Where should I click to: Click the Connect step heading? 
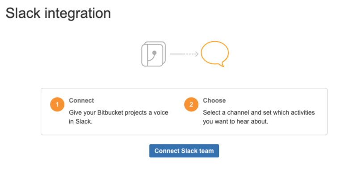[x=81, y=101]
